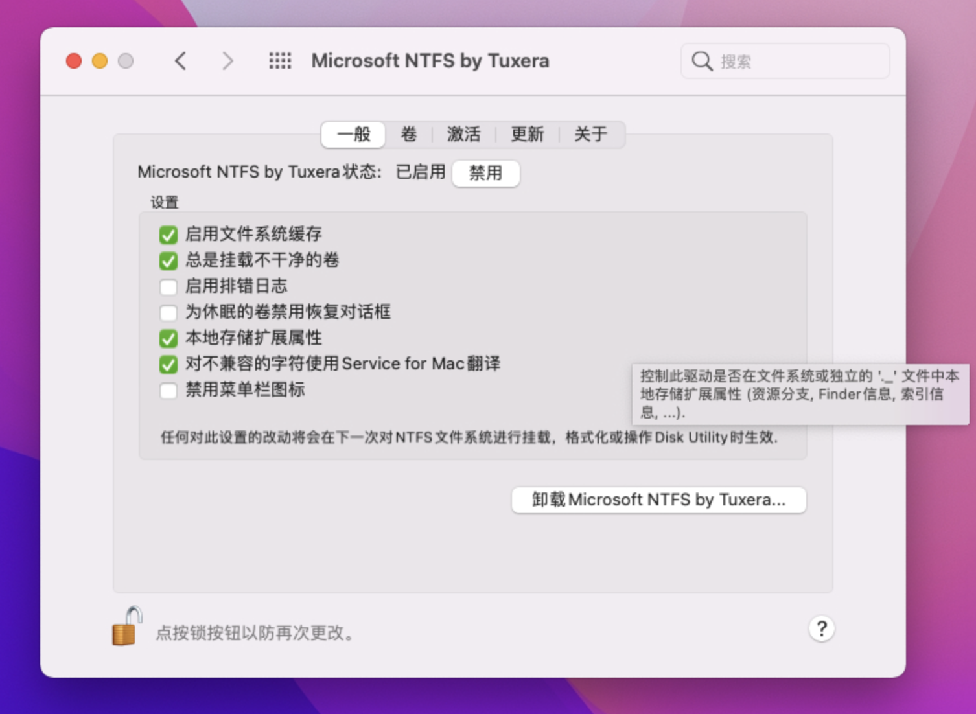Click the tooltip describing 扩展属性

click(x=800, y=394)
